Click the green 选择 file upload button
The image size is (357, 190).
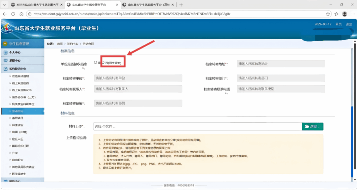point(312,126)
